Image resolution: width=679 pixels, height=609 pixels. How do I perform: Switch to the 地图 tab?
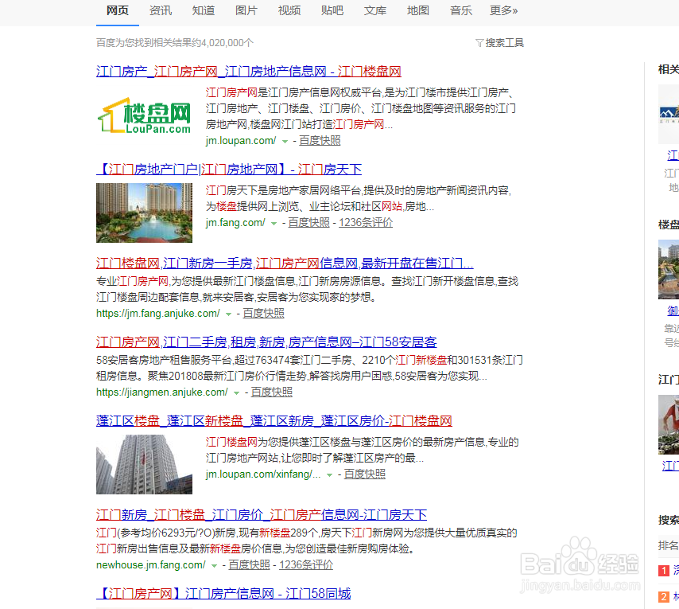tap(418, 10)
